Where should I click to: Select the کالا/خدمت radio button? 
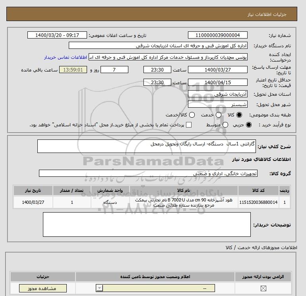click(x=192, y=115)
